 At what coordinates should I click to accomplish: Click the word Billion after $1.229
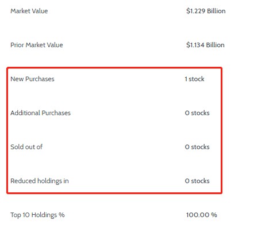coord(216,11)
